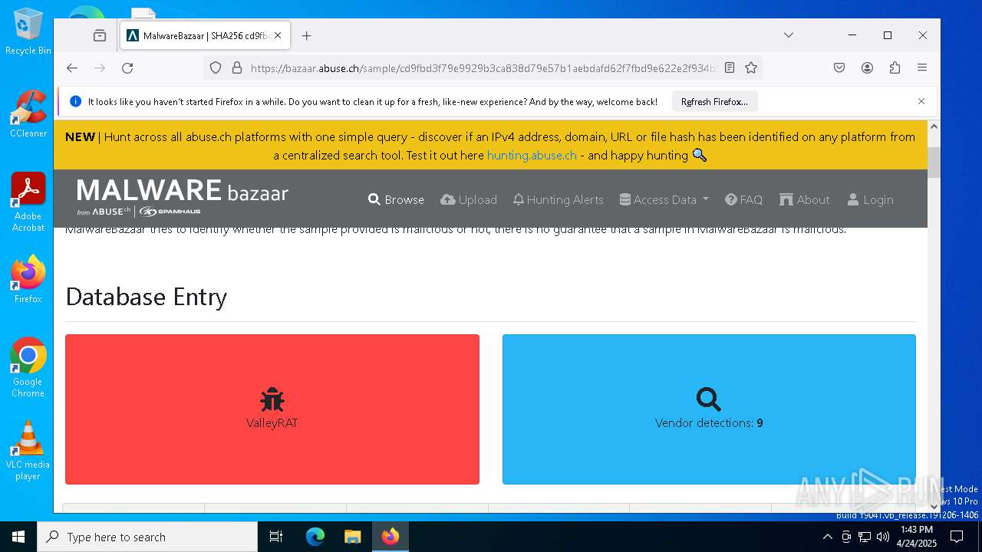Open the clock showing 1:43 PM
This screenshot has width=982, height=552.
(917, 537)
